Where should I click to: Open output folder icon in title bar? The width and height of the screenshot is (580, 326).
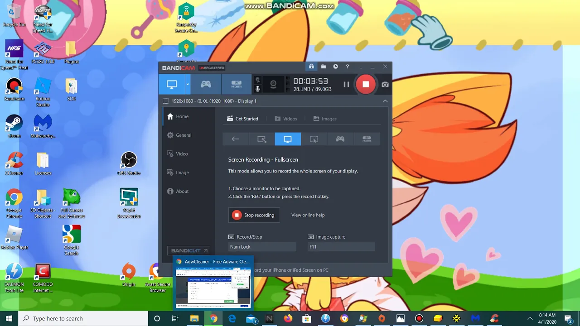pos(324,67)
